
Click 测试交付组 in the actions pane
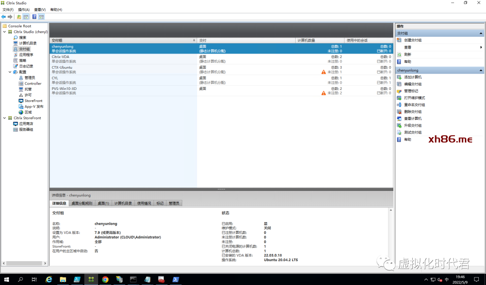(413, 133)
